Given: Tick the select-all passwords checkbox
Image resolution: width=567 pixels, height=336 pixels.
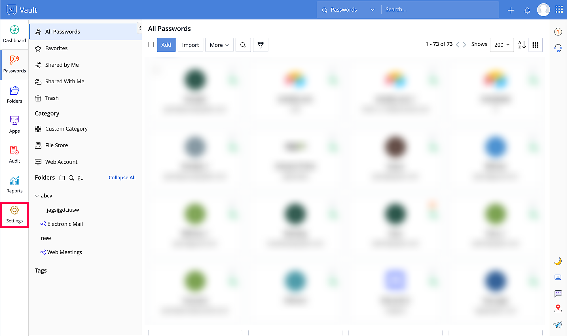Looking at the screenshot, I should 151,44.
